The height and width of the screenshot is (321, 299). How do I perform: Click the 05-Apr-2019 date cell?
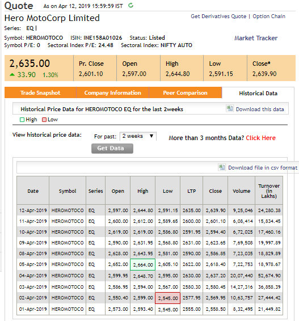point(33,264)
